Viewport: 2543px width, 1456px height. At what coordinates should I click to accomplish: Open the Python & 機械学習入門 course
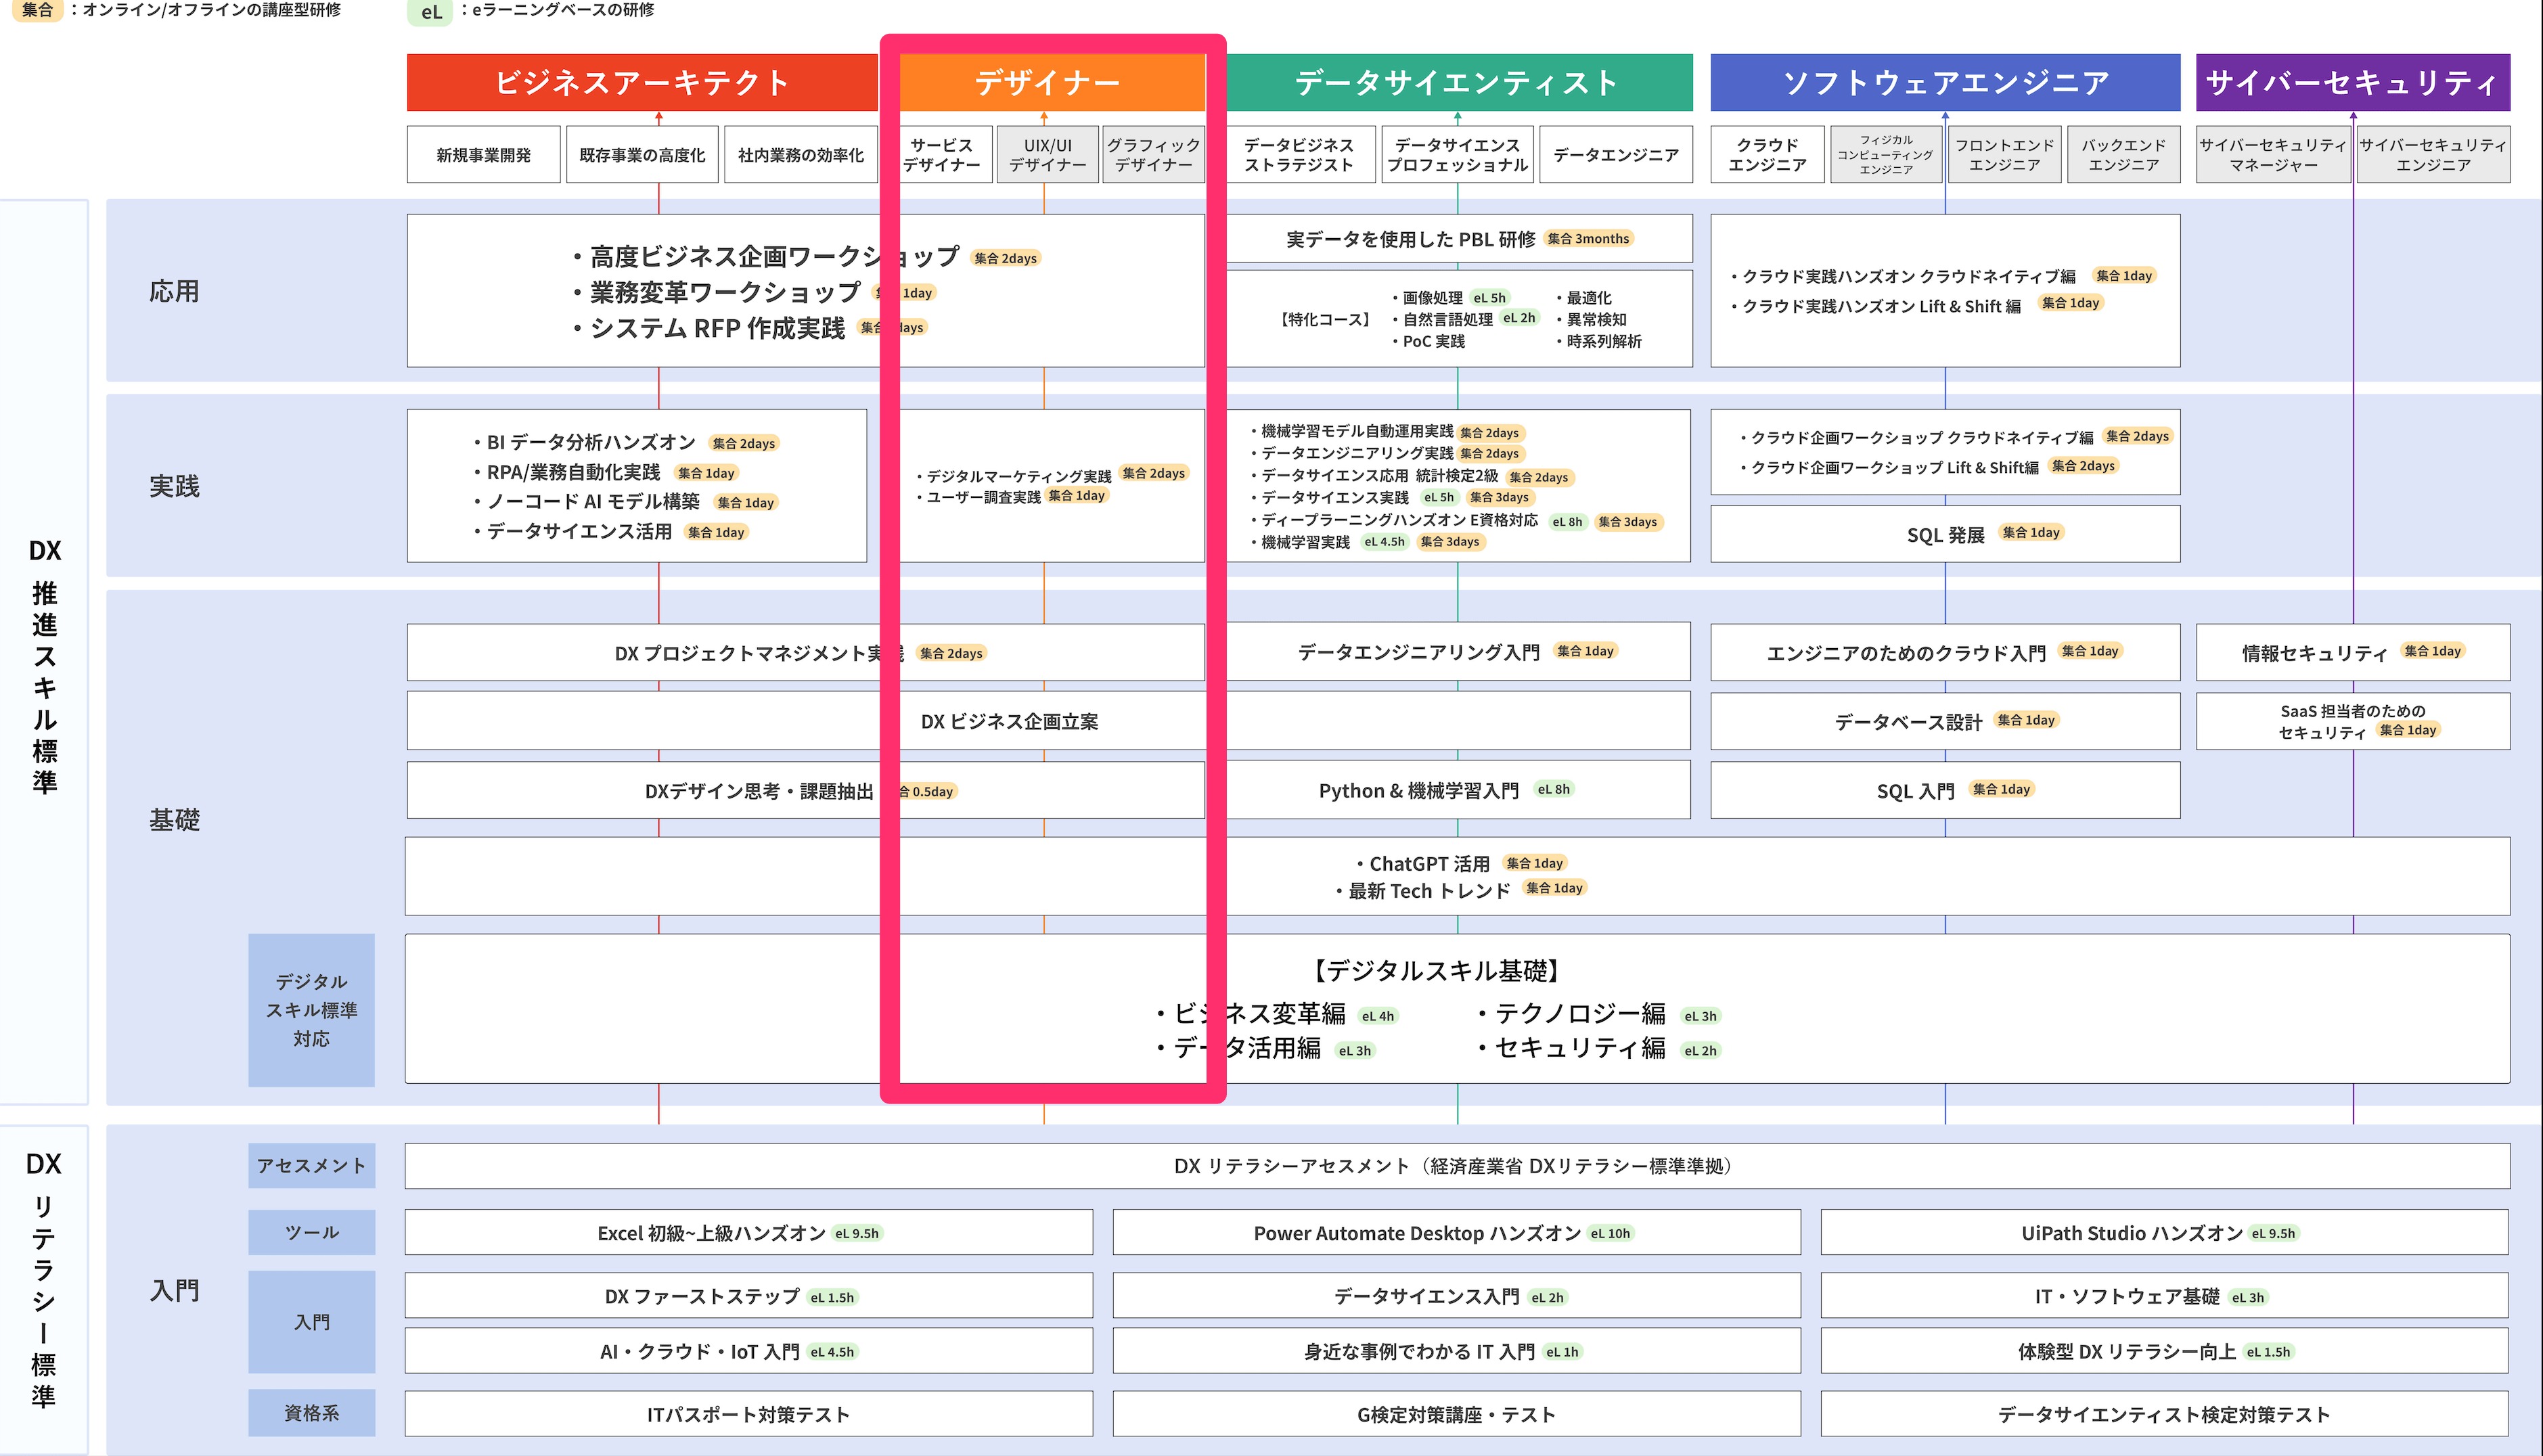point(1418,790)
